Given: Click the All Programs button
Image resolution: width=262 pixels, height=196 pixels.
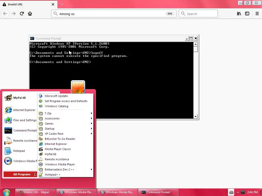Looking at the screenshot, I should (x=20, y=174).
